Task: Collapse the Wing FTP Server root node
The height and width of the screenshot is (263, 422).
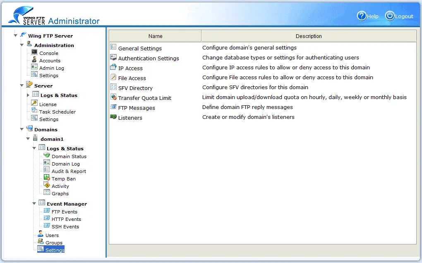Action: pyautogui.click(x=16, y=35)
